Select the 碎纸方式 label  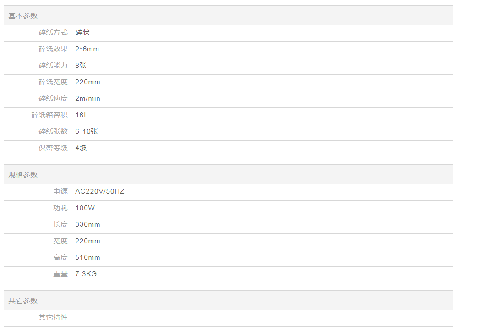coord(53,33)
